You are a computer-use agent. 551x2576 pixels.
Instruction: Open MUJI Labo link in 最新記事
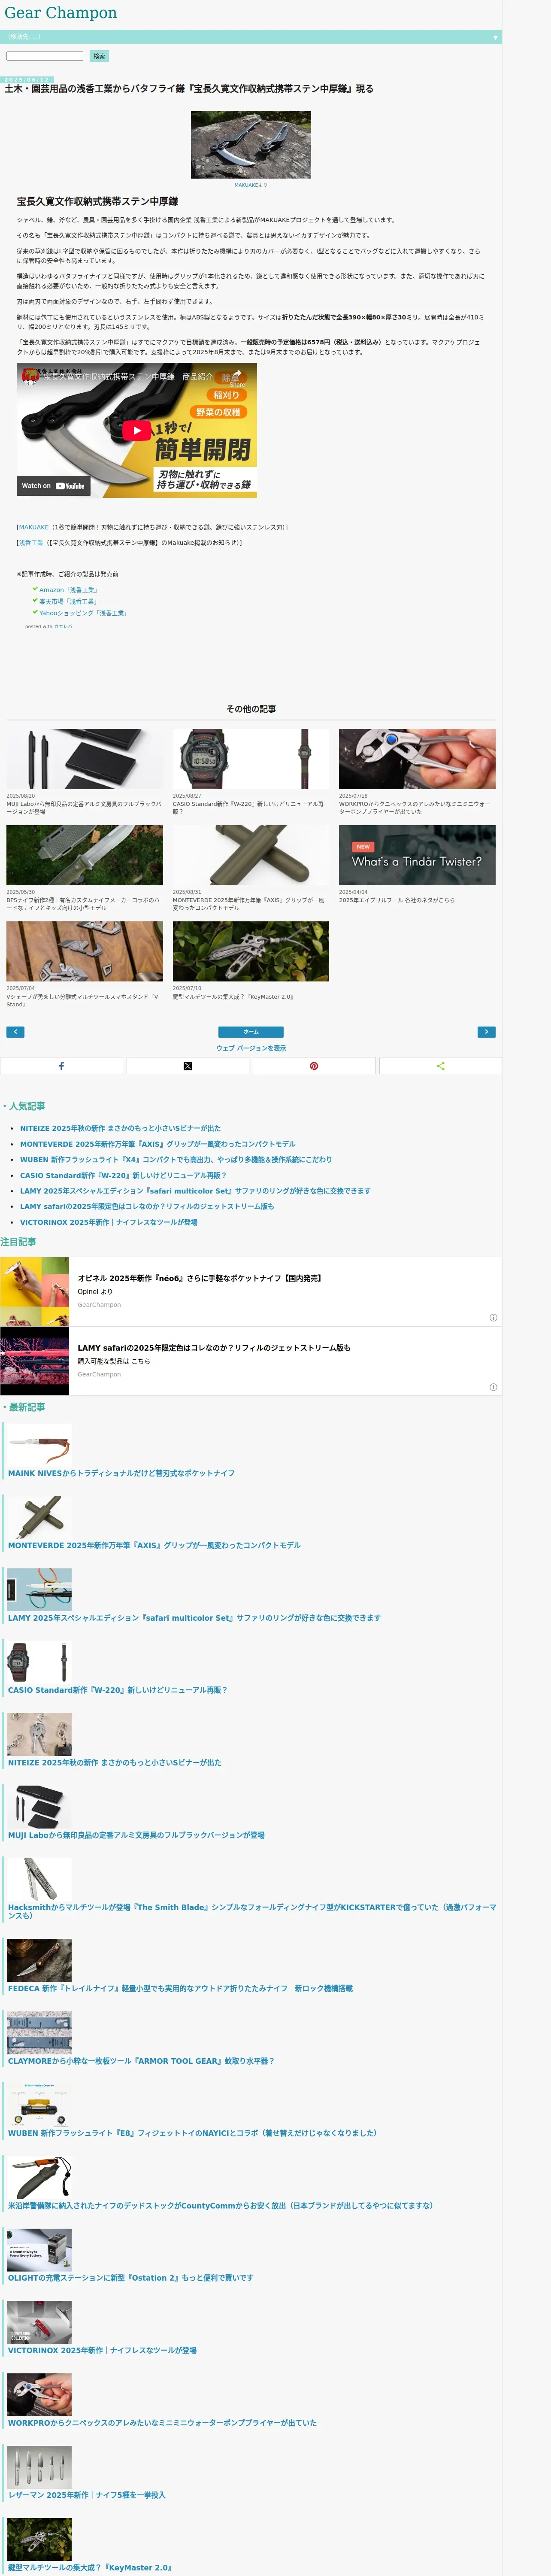tap(136, 1835)
